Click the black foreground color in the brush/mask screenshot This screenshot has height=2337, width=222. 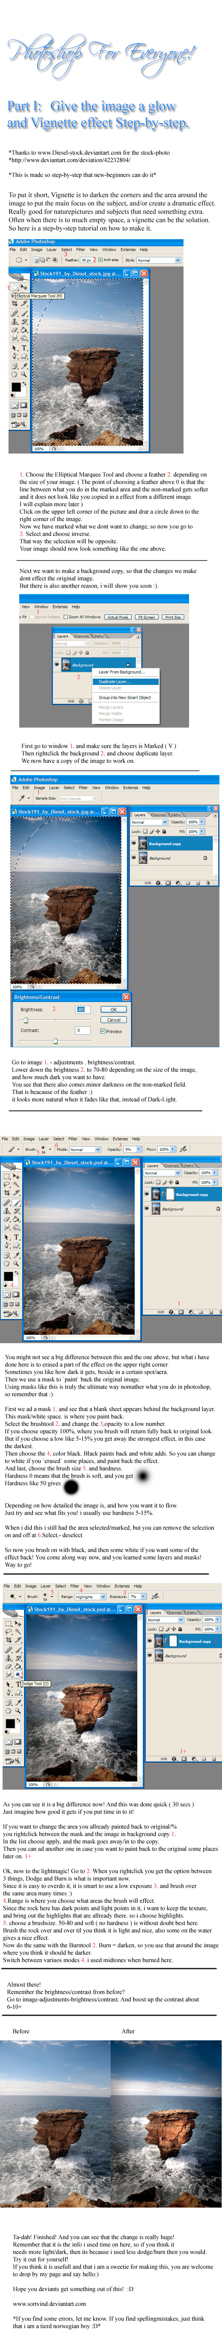(x=7, y=1276)
